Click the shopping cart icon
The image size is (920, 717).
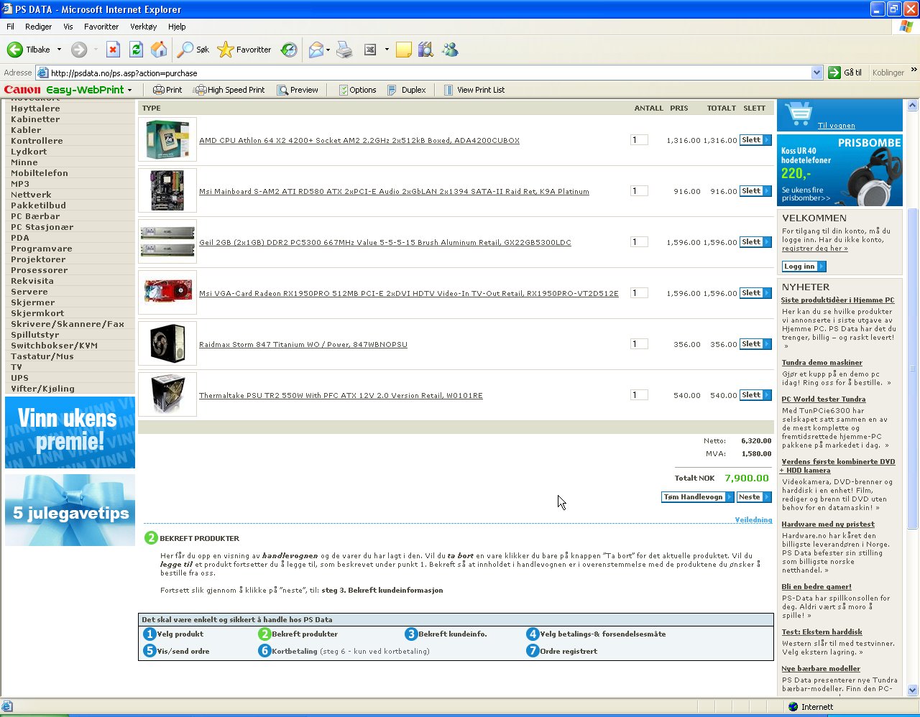tap(799, 114)
